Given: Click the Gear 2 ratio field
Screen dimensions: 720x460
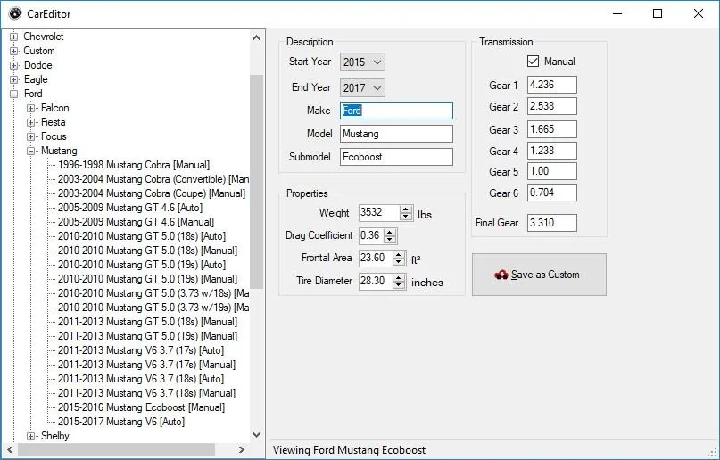Looking at the screenshot, I should coord(552,106).
